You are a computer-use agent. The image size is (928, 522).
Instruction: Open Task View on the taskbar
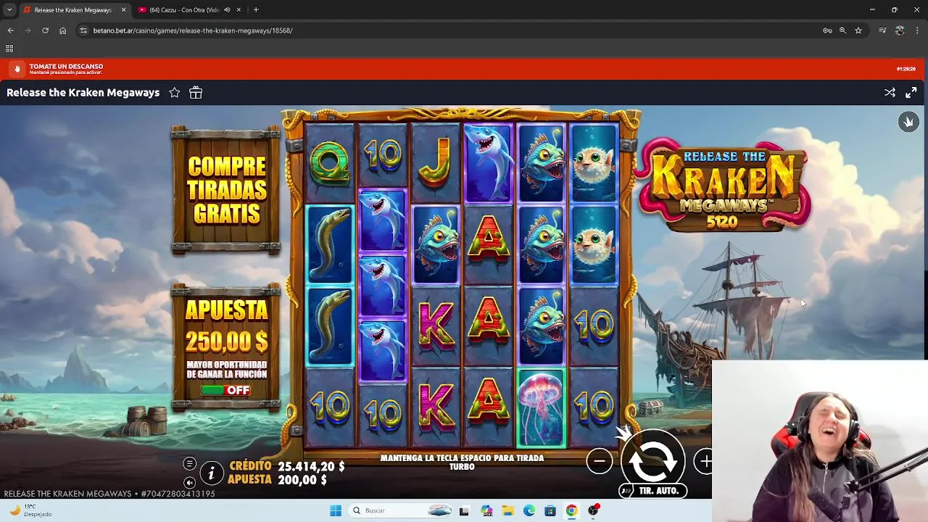point(464,510)
